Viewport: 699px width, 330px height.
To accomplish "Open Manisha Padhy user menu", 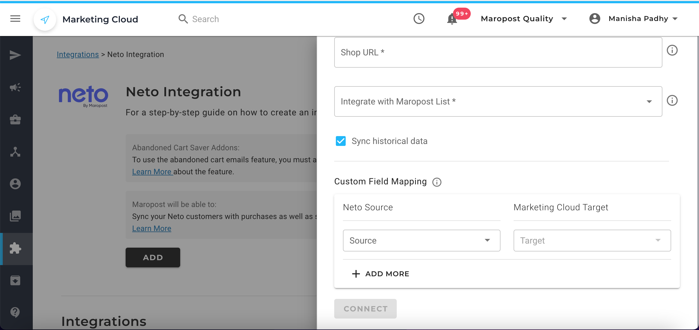I will pyautogui.click(x=633, y=19).
